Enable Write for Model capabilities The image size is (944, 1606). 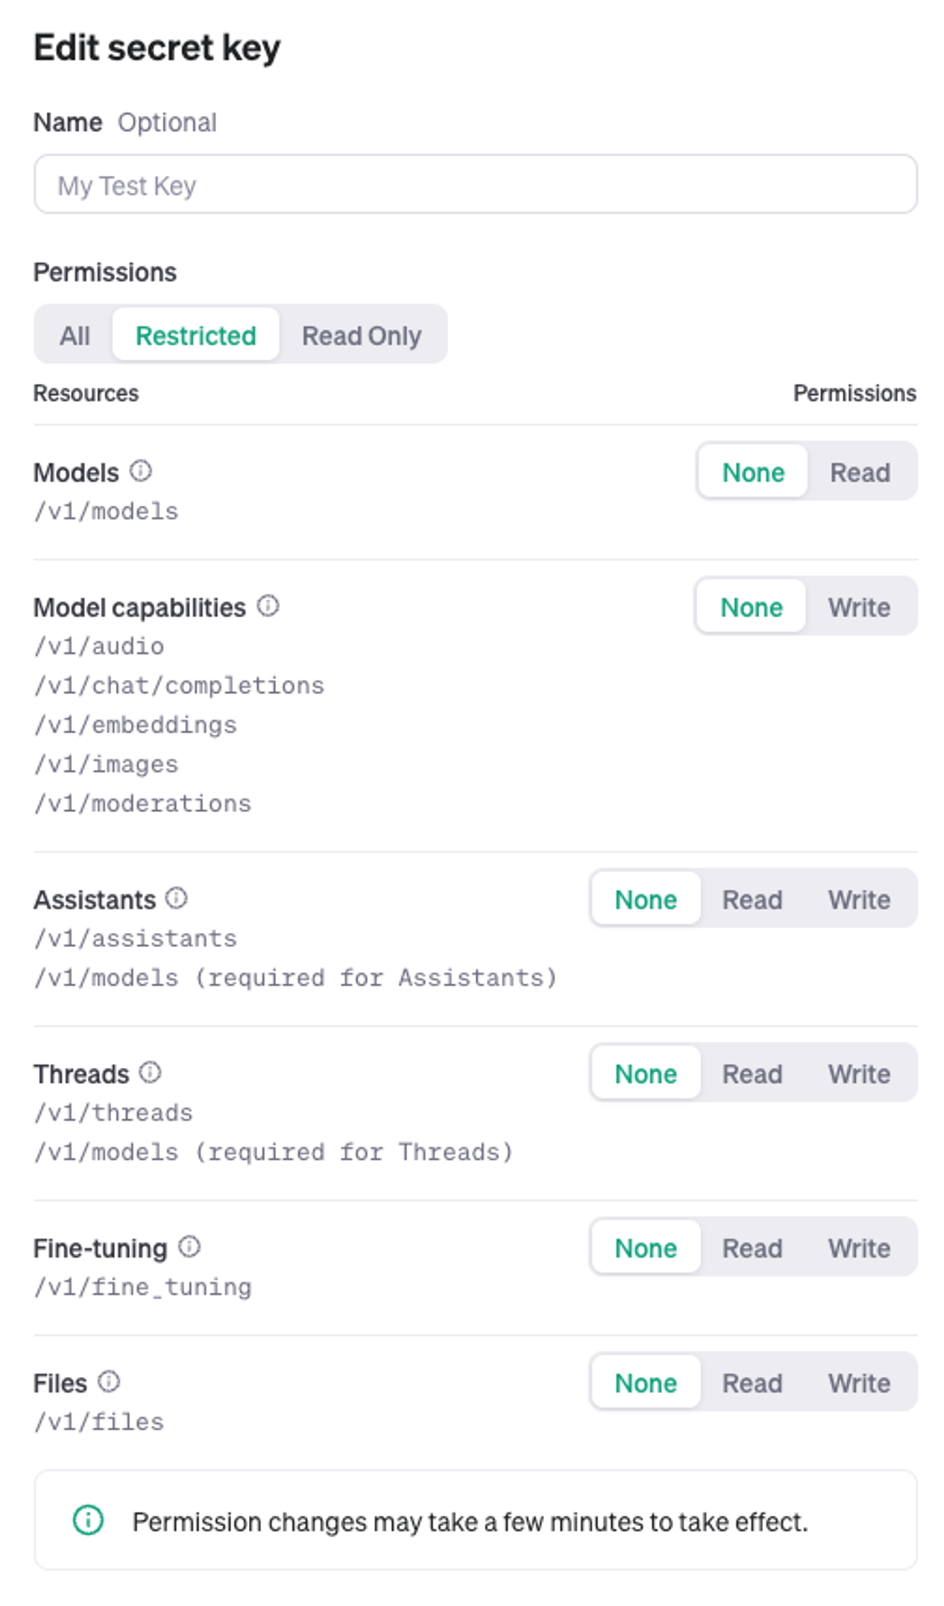click(x=859, y=607)
